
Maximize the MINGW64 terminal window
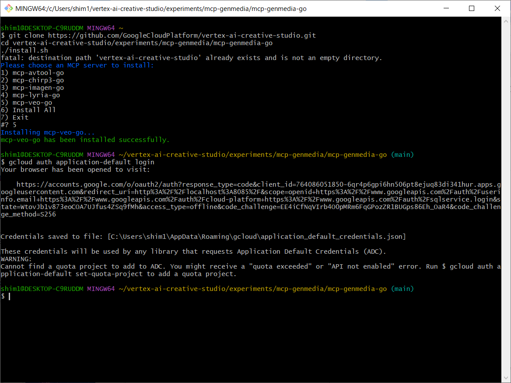click(x=472, y=8)
